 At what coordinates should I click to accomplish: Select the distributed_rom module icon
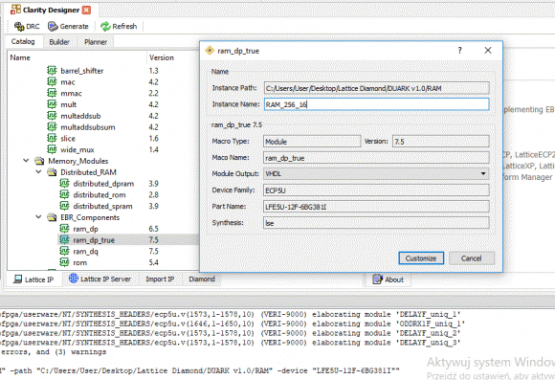[x=64, y=194]
